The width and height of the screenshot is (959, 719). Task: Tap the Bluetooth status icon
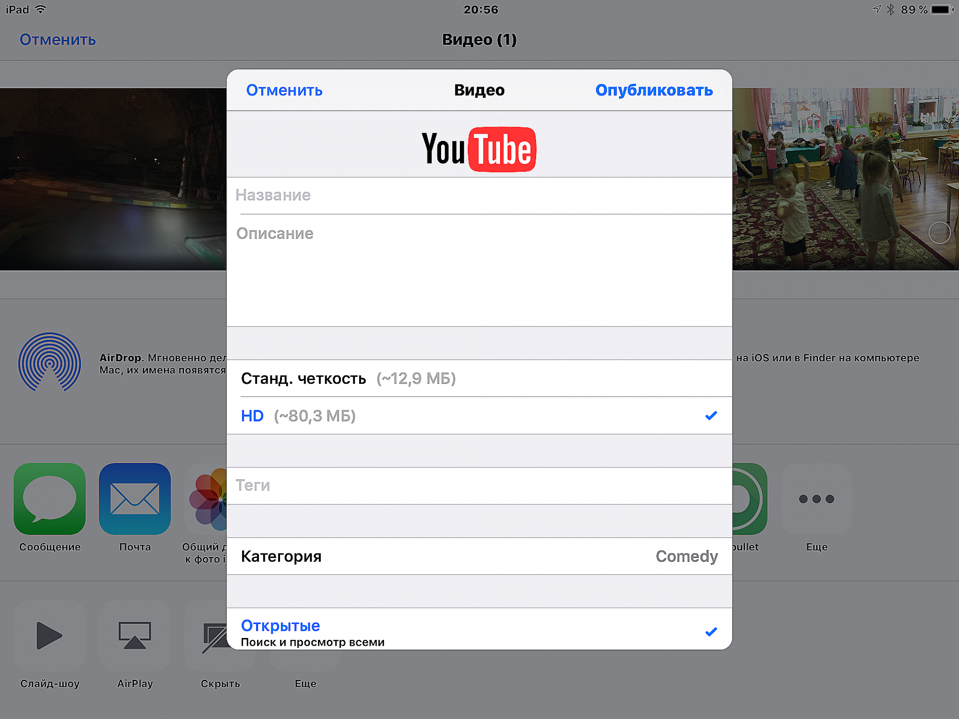click(890, 9)
